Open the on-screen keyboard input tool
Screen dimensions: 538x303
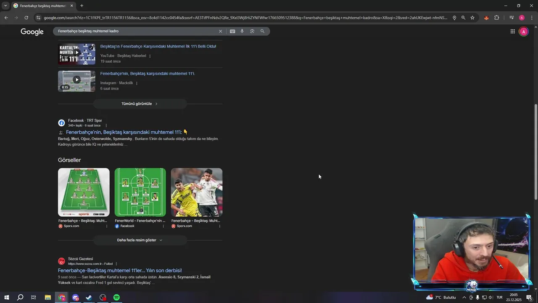(232, 31)
